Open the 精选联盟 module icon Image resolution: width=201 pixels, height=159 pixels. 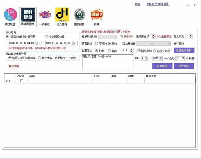(10, 15)
